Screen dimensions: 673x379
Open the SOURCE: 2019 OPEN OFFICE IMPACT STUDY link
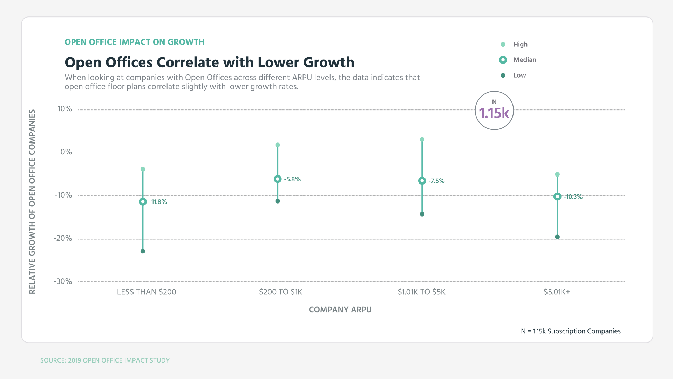pos(105,360)
